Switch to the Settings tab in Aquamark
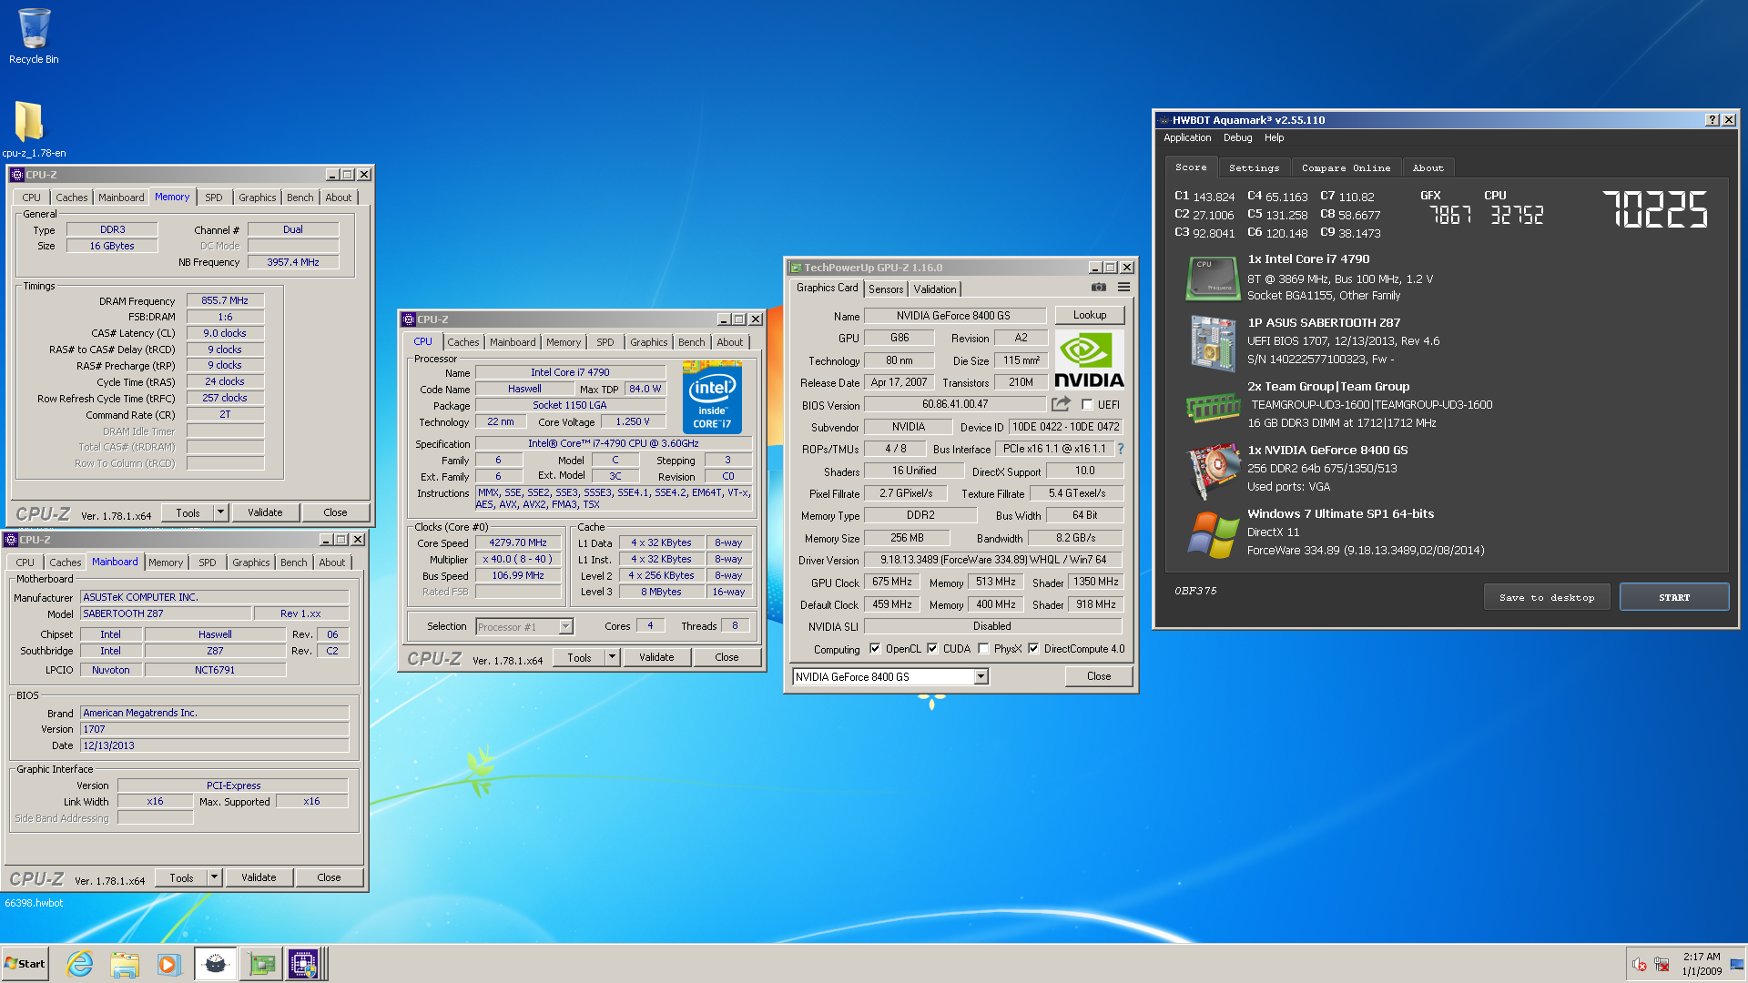Viewport: 1748px width, 983px height. coord(1254,168)
